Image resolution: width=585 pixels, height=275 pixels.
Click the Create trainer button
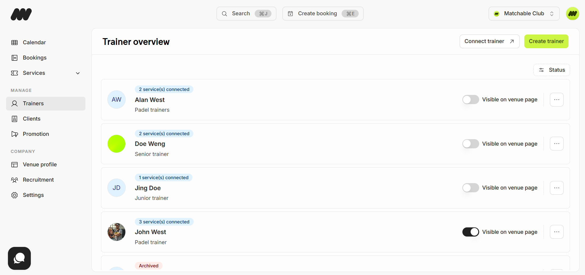click(x=546, y=41)
